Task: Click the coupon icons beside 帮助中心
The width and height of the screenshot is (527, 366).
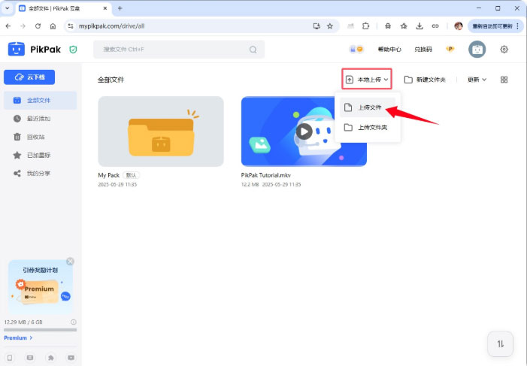Action: (x=356, y=50)
